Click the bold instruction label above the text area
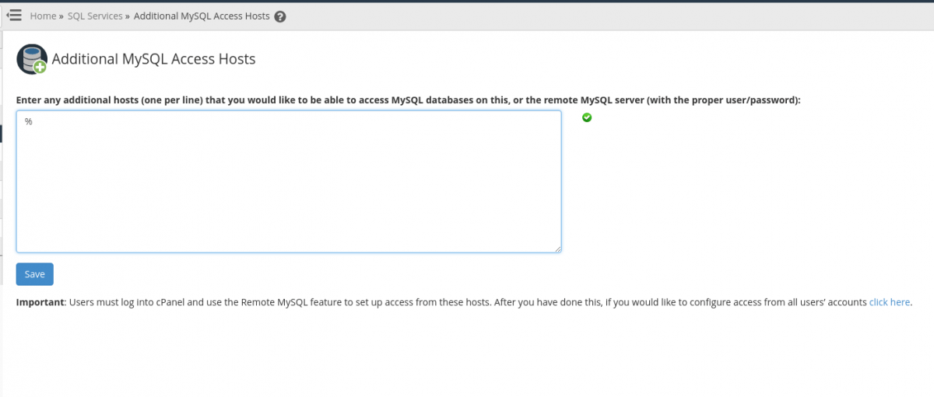934x397 pixels. click(x=408, y=100)
